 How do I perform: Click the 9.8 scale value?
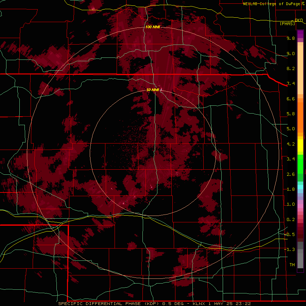(291, 38)
